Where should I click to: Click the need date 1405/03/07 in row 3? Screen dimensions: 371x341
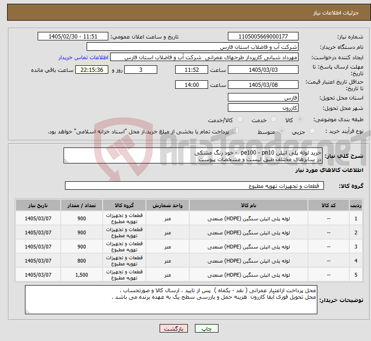(x=38, y=247)
